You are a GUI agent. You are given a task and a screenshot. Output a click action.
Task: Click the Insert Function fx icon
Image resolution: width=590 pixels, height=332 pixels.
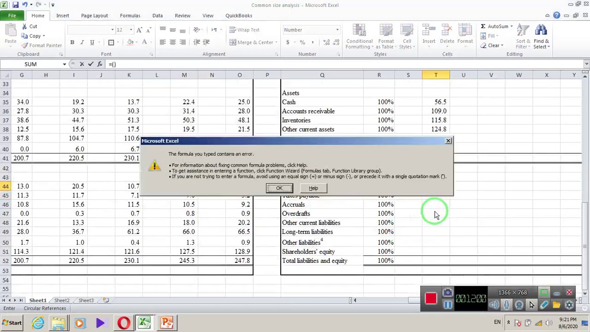[x=100, y=64]
